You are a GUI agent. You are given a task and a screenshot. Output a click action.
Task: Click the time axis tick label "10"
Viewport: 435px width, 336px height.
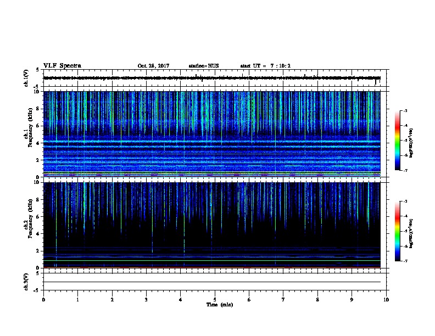[x=386, y=300]
